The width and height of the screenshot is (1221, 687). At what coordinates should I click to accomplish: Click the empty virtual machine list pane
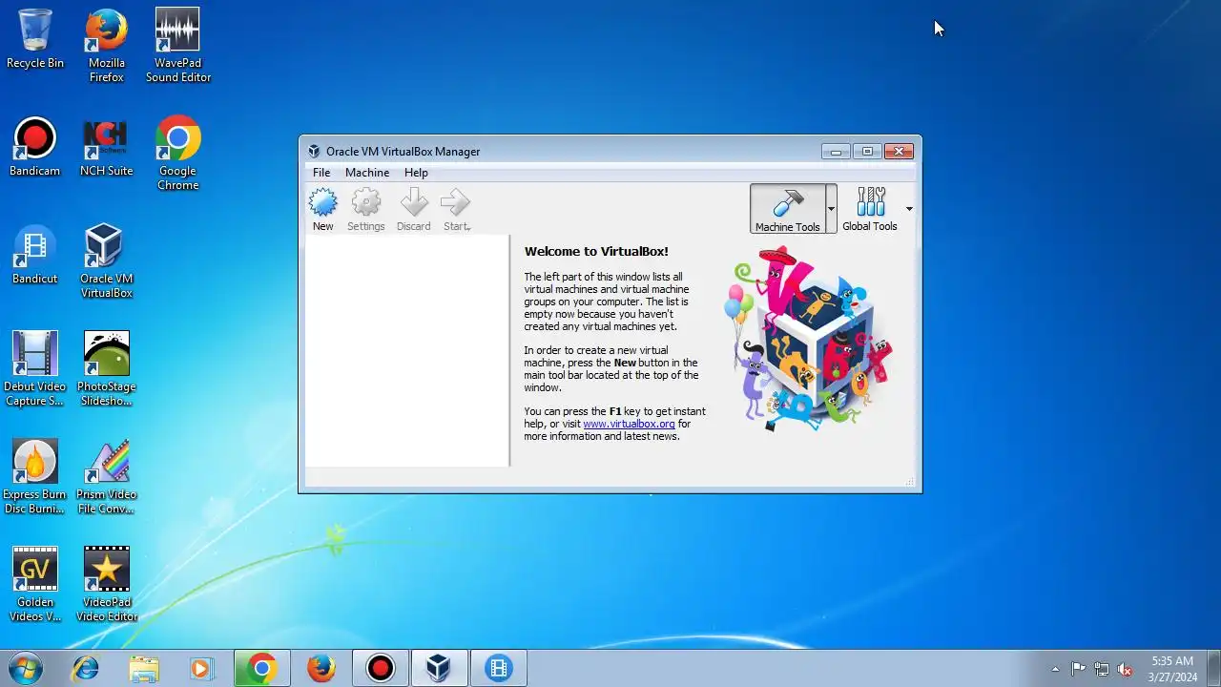[x=407, y=351]
